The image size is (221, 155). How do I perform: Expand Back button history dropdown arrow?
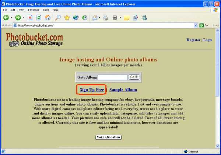11,18
